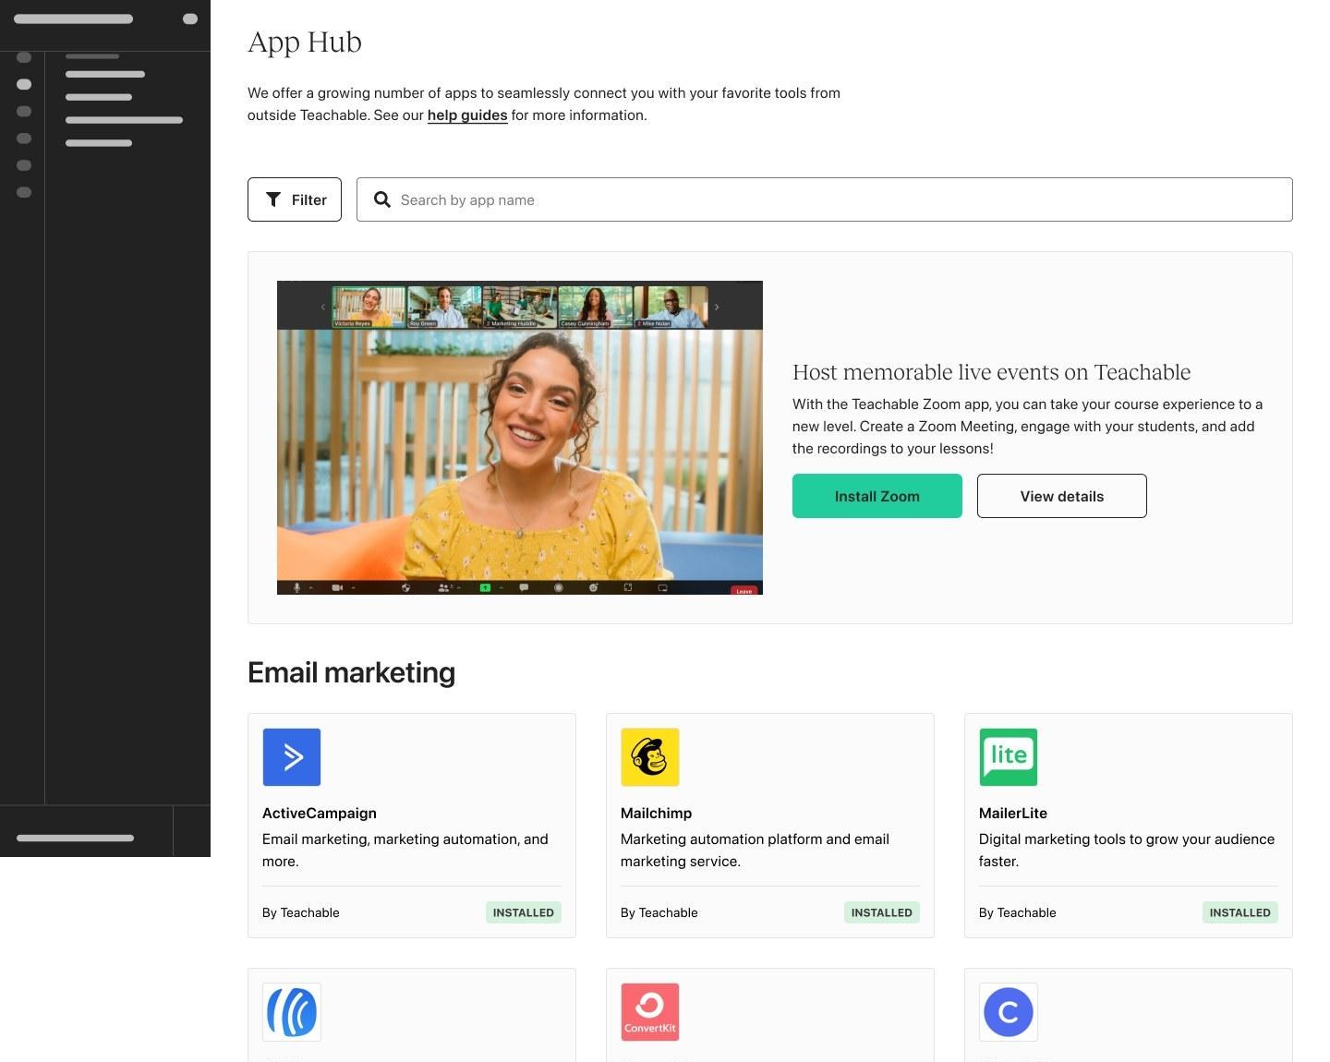This screenshot has height=1062, width=1330.
Task: Click Mailchimp description 'Marketing automation platform'
Action: [756, 851]
